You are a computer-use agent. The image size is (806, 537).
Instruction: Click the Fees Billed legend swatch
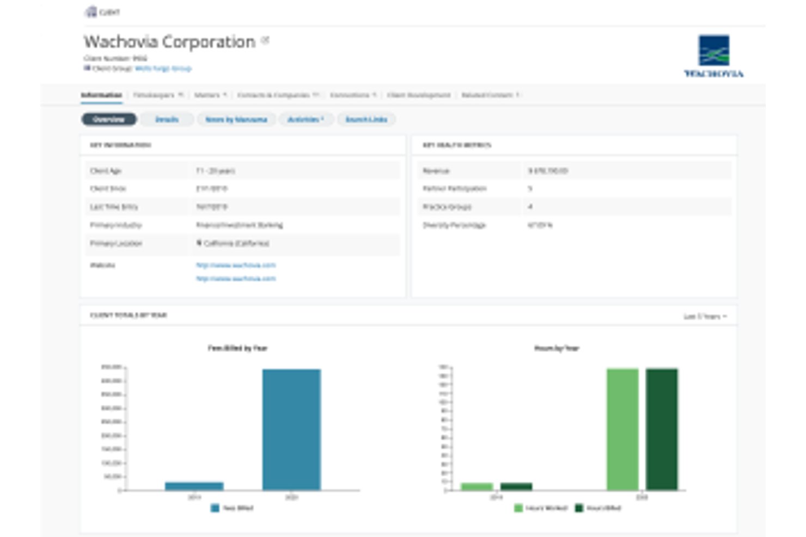pyautogui.click(x=215, y=508)
